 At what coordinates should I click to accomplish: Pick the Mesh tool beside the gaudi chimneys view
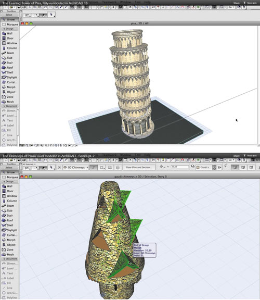pos(9,255)
